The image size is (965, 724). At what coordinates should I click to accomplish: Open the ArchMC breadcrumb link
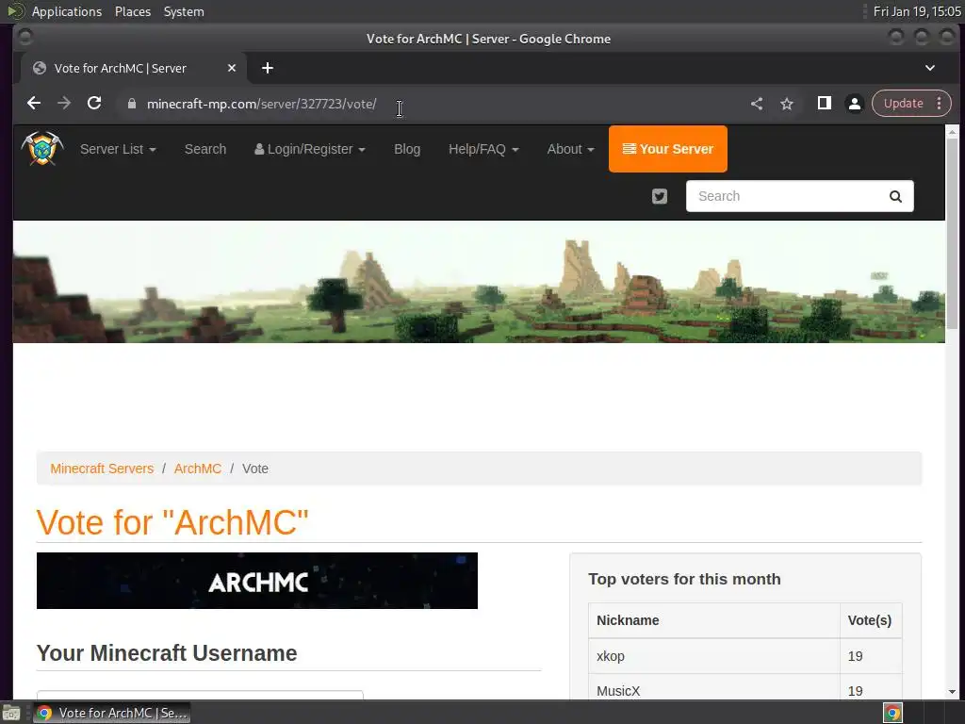pos(198,469)
